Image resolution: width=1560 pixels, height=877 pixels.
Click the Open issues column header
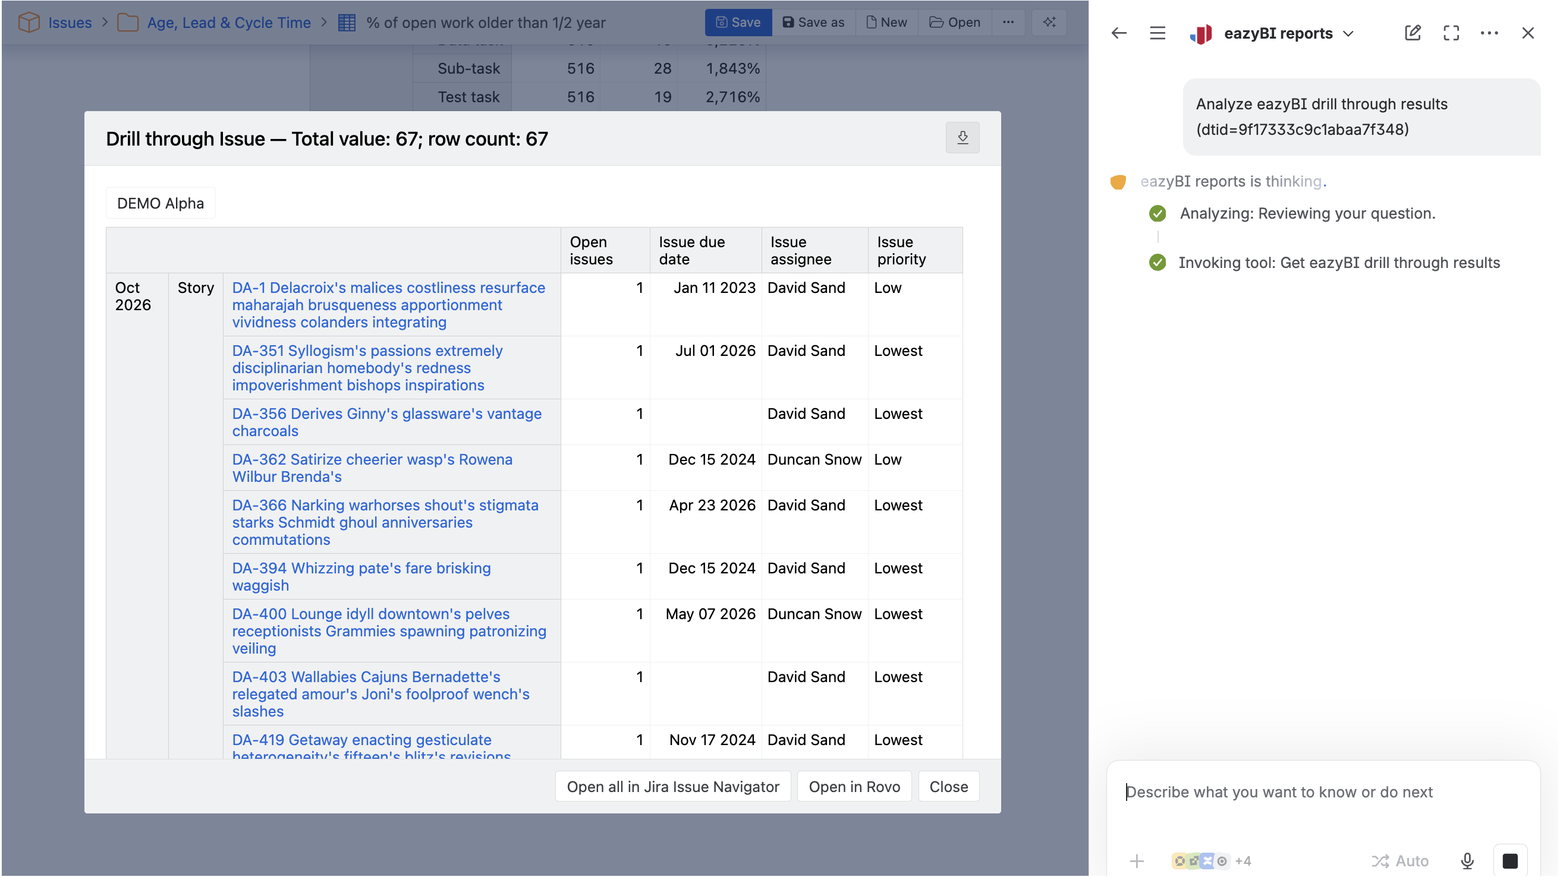coord(605,250)
